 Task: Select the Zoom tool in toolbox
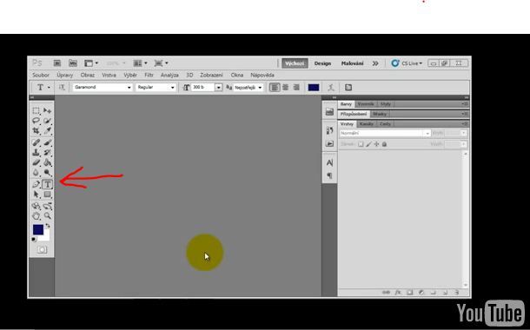48,215
